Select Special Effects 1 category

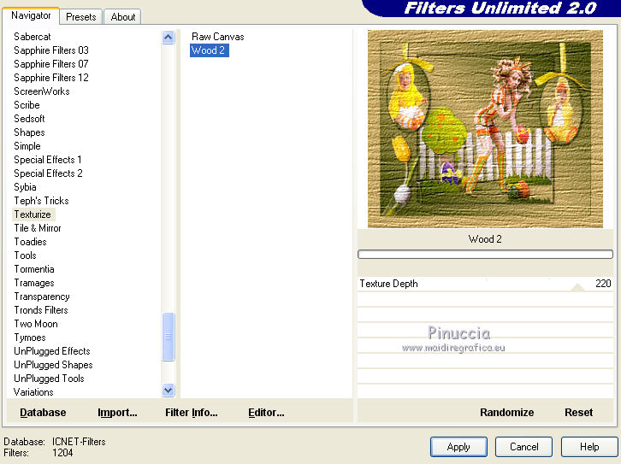point(48,160)
